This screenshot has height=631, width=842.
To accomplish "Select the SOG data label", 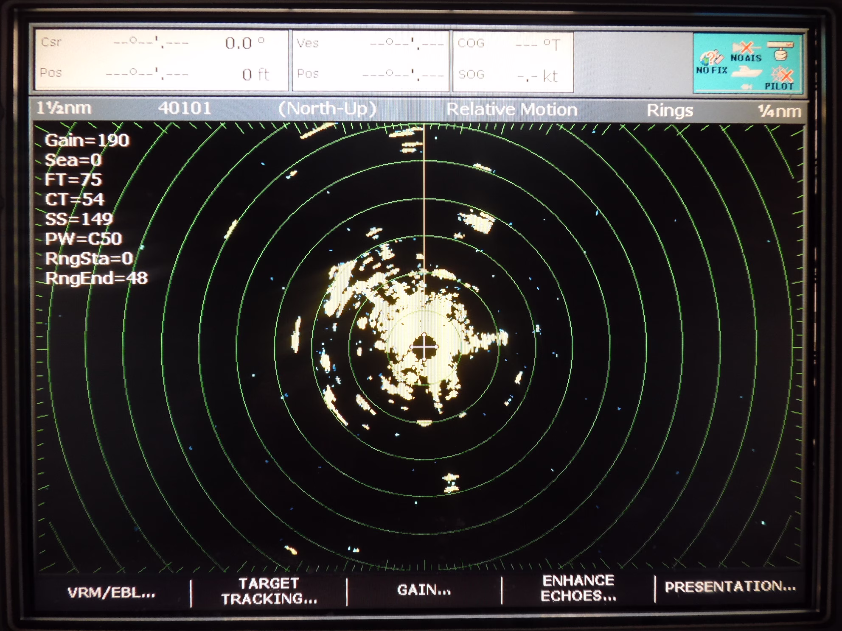I will [471, 75].
